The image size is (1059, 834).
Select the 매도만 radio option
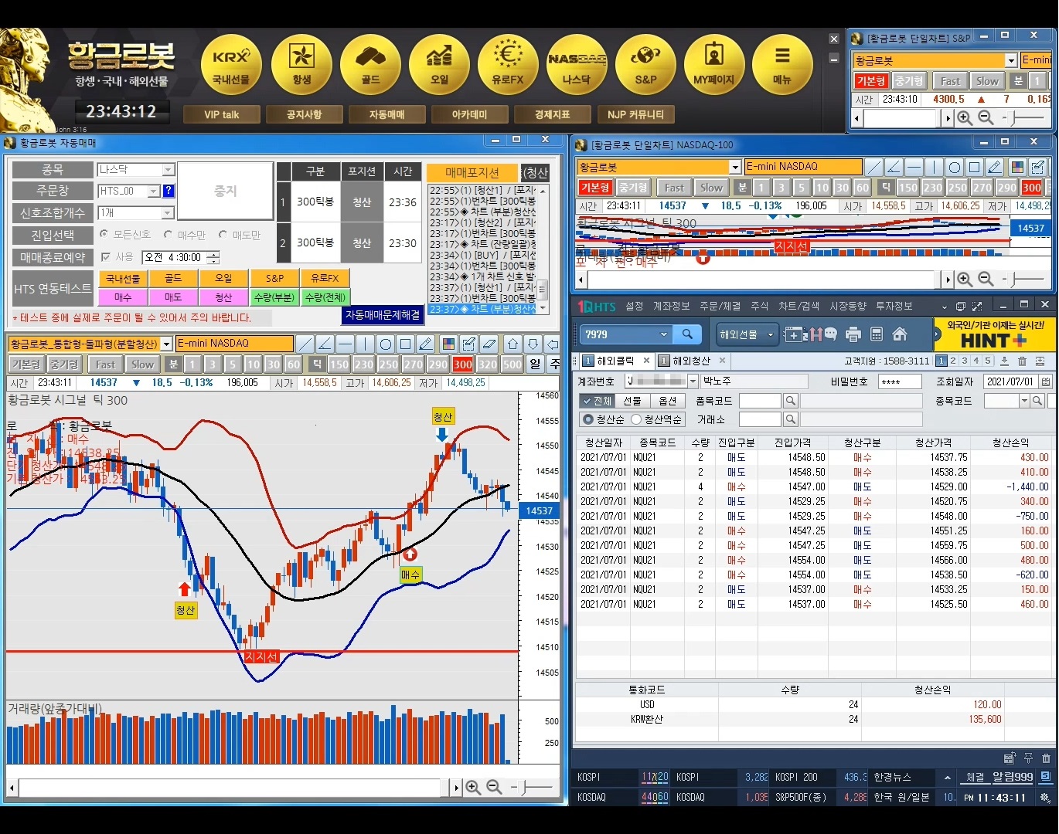(223, 234)
